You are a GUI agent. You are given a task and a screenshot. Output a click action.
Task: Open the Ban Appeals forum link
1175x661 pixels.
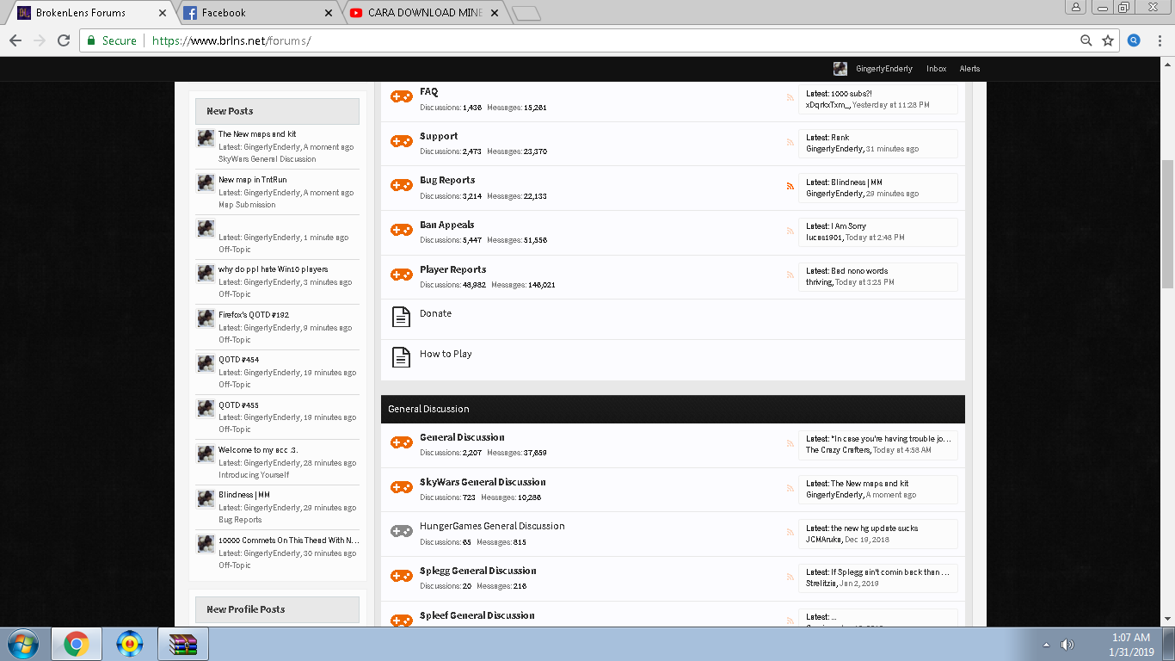446,225
